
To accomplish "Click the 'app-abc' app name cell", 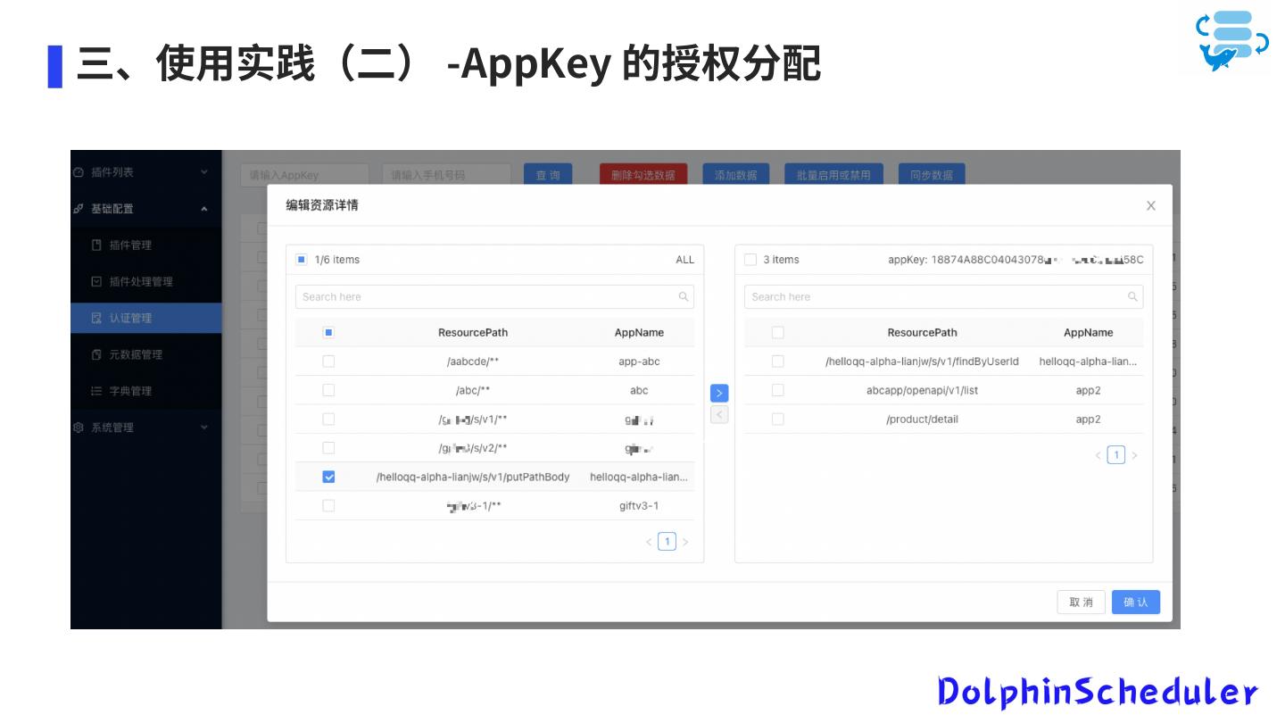I will 639,361.
